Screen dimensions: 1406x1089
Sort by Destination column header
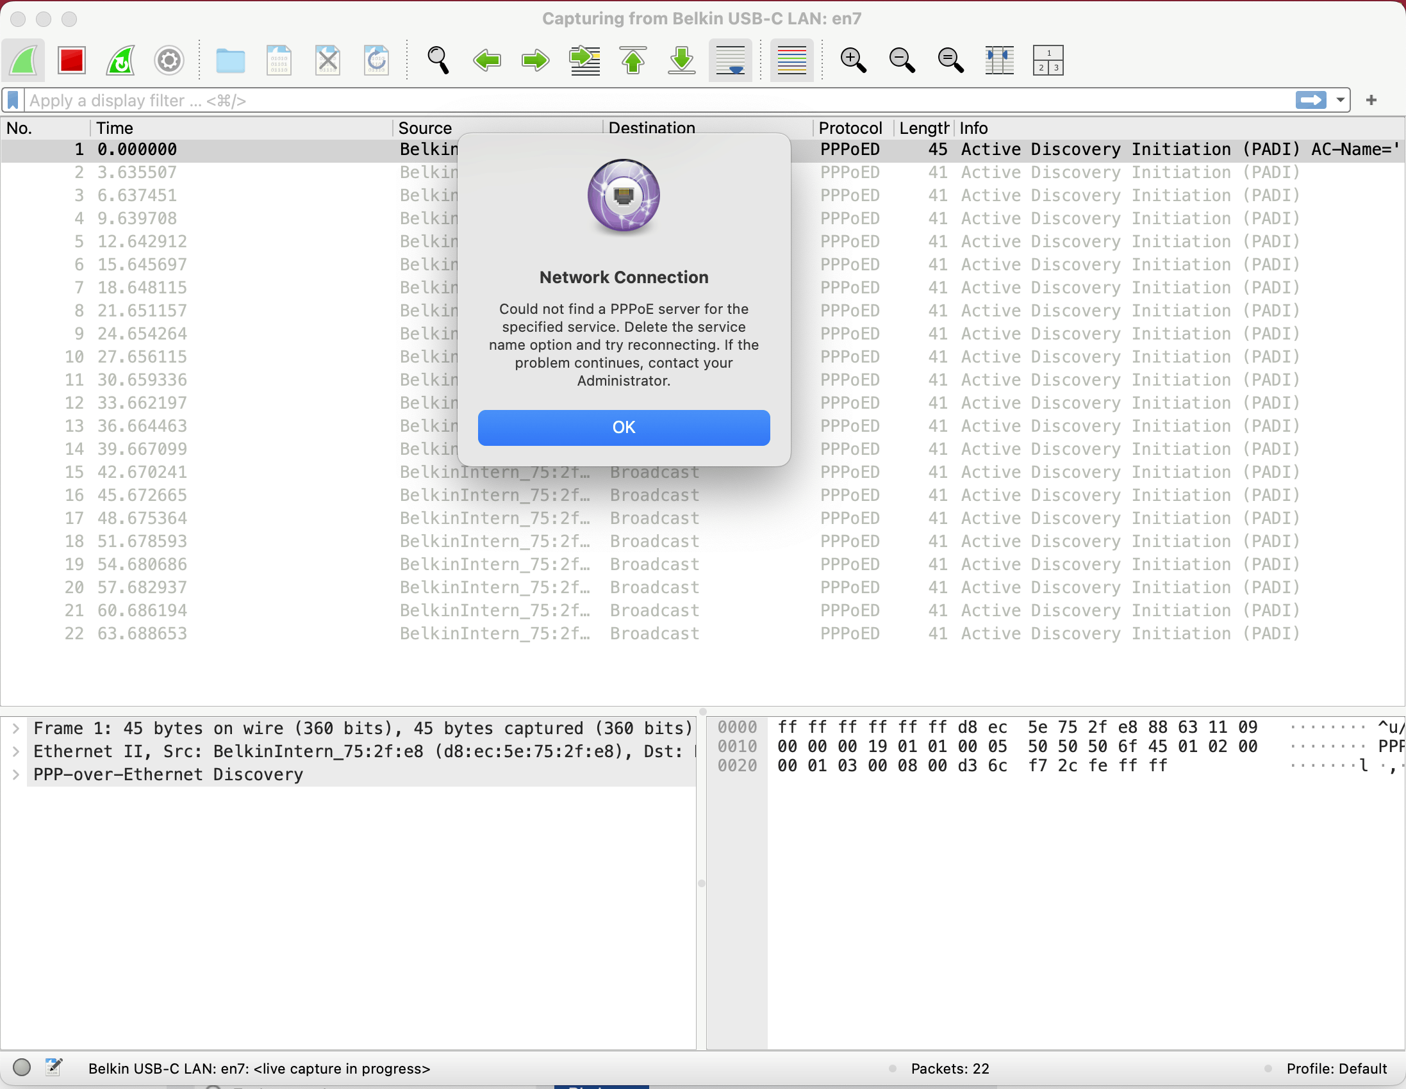708,128
